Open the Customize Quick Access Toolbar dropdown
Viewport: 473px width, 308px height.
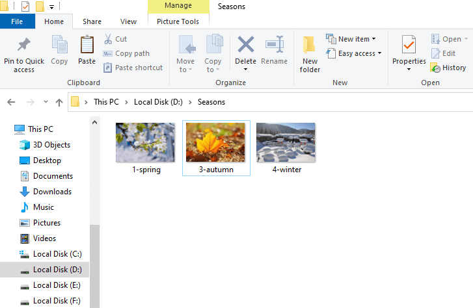pyautogui.click(x=51, y=7)
